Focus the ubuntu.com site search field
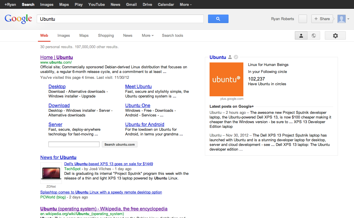 point(74,144)
